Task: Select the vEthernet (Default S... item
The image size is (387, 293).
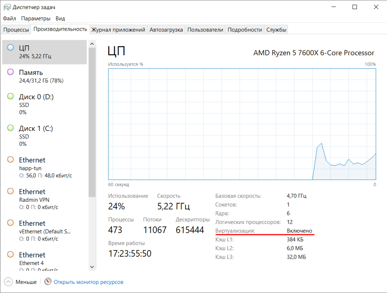Action: pyautogui.click(x=45, y=231)
